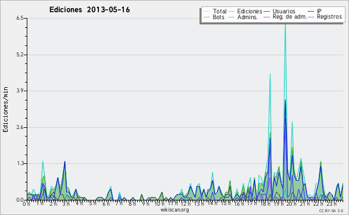Click the blue peak near 3 h
Viewport: 349px width, 215px height.
tap(65, 162)
